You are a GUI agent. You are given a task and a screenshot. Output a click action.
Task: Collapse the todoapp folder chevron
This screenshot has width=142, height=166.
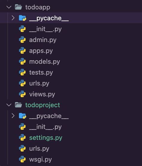9,7
